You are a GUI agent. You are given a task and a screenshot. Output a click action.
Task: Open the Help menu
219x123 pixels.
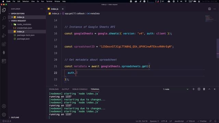pos(64,1)
